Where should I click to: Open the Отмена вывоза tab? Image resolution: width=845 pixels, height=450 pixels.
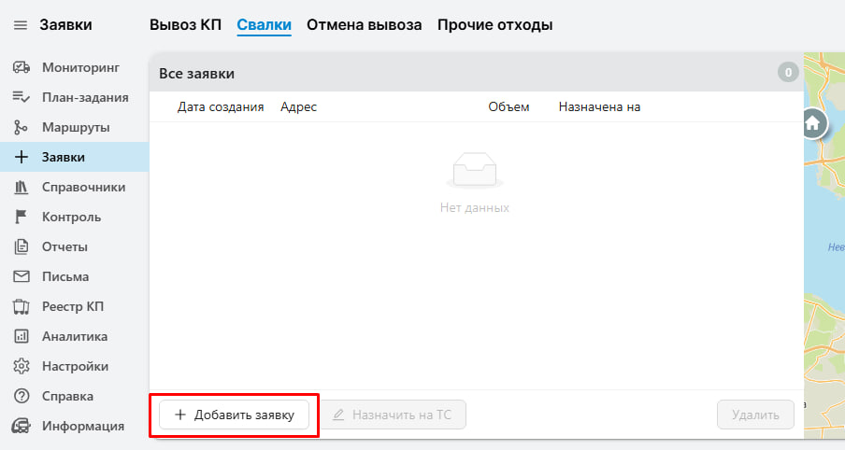point(364,25)
